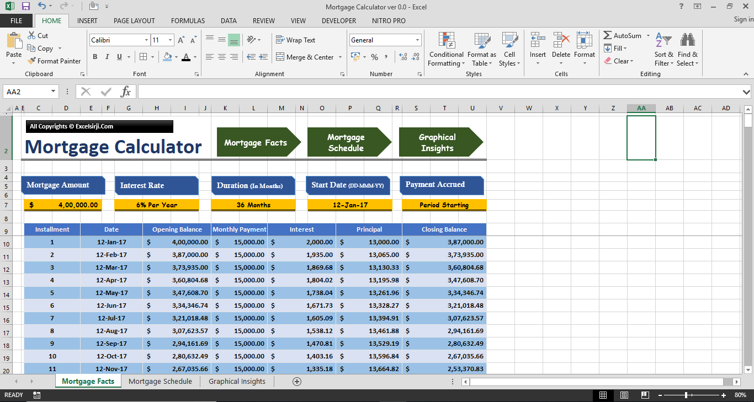The image size is (754, 402).
Task: Undo the last action
Action: [42, 7]
